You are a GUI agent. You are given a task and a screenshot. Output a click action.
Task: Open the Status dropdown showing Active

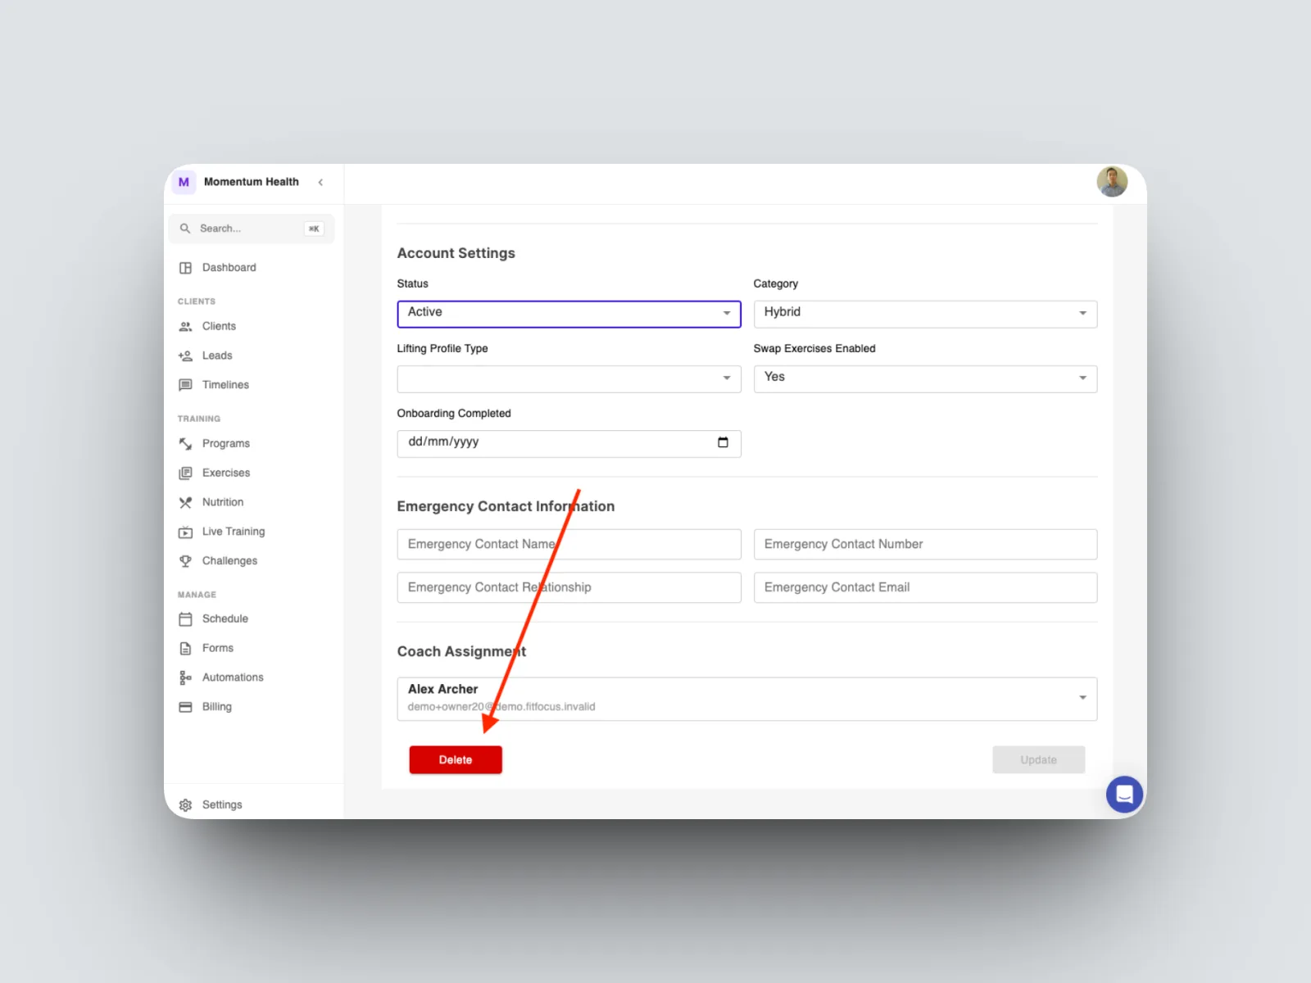pyautogui.click(x=569, y=314)
